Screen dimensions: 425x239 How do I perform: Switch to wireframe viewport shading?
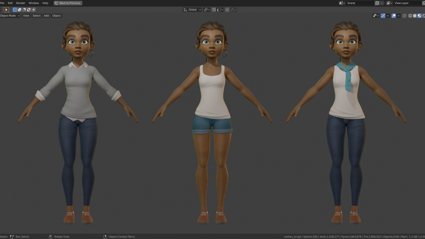[x=410, y=16]
